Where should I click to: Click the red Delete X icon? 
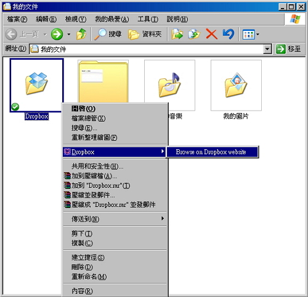(x=211, y=34)
